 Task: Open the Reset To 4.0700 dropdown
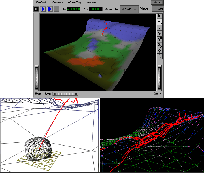pos(129,9)
